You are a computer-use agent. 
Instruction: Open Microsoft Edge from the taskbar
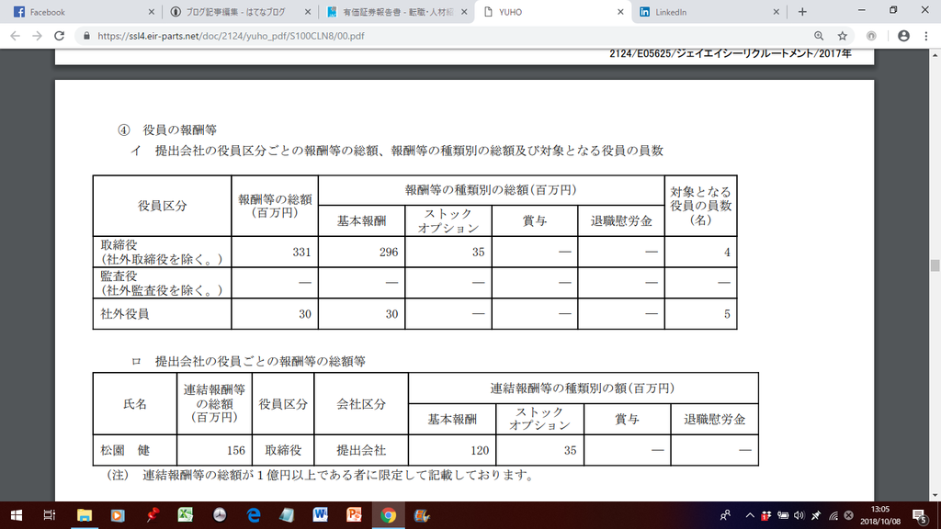(254, 515)
